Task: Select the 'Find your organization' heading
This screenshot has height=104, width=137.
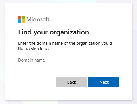Action: click(54, 32)
